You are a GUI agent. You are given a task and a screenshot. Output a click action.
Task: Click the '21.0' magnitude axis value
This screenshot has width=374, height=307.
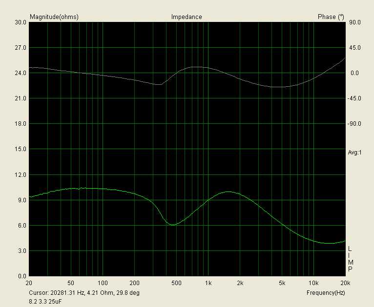coord(21,98)
